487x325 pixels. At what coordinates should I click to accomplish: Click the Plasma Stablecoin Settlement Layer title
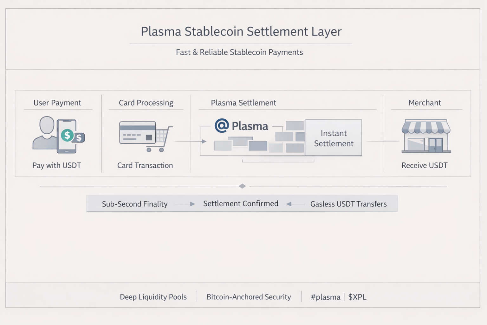click(x=241, y=31)
